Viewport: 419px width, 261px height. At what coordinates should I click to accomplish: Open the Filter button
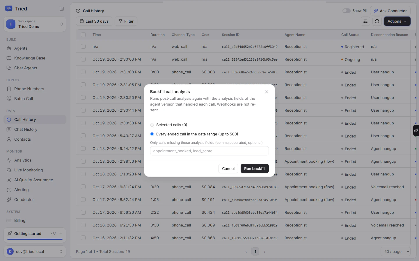[126, 21]
